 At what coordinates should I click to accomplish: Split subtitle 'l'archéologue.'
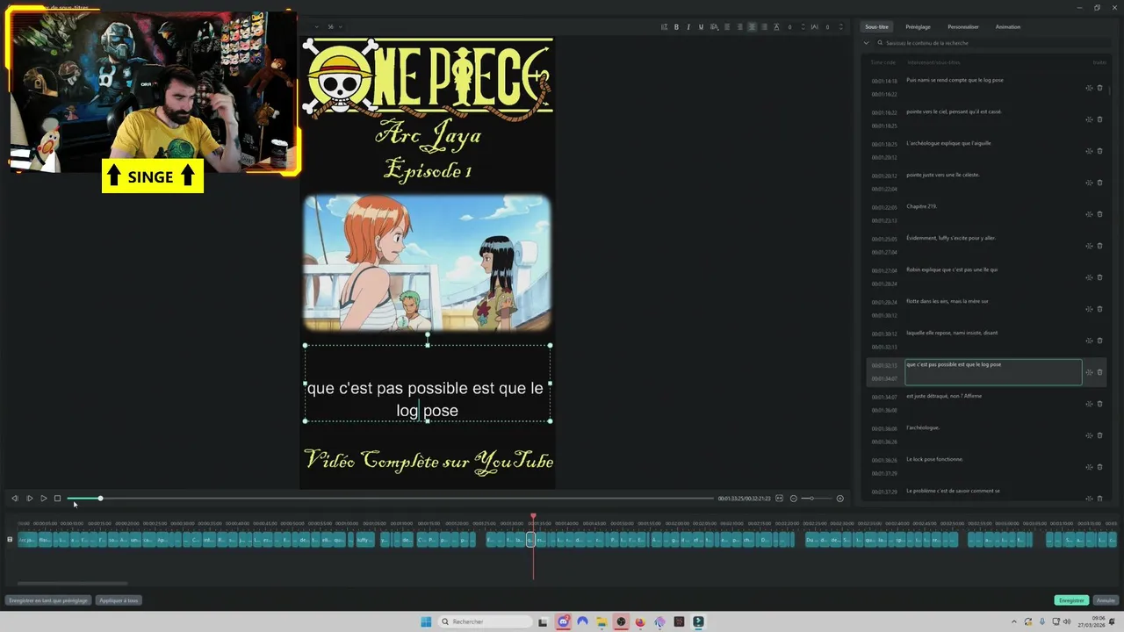coord(1089,435)
